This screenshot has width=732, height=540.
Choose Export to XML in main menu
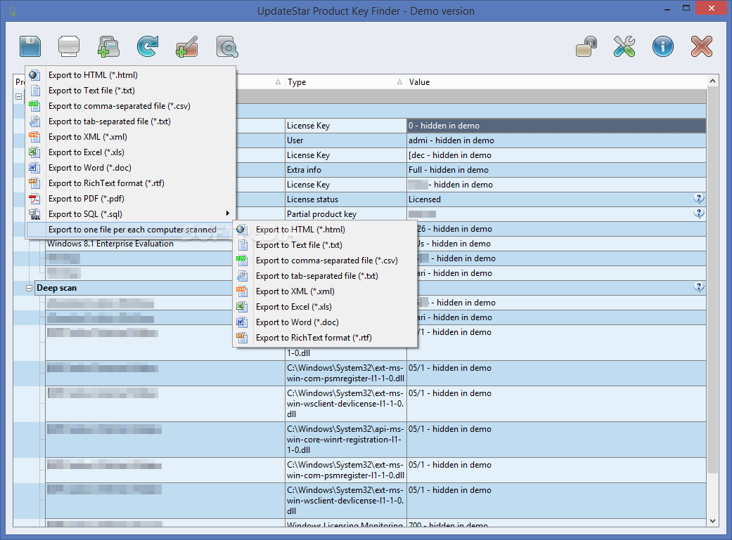coord(130,137)
